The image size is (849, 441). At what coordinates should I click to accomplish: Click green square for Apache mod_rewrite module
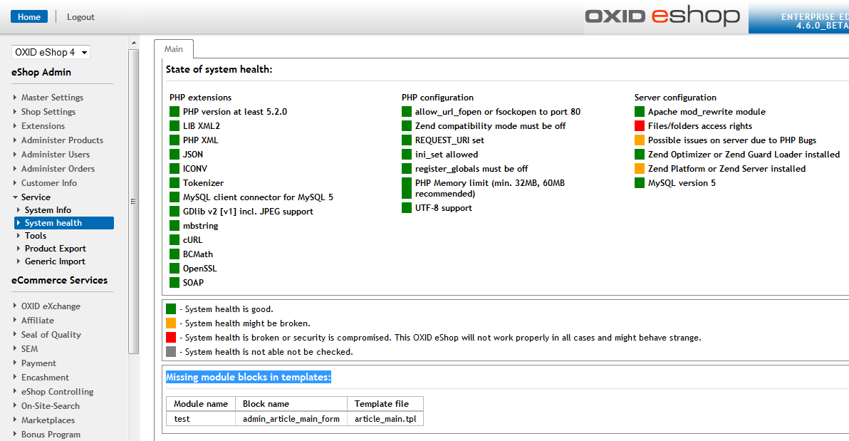pos(640,112)
